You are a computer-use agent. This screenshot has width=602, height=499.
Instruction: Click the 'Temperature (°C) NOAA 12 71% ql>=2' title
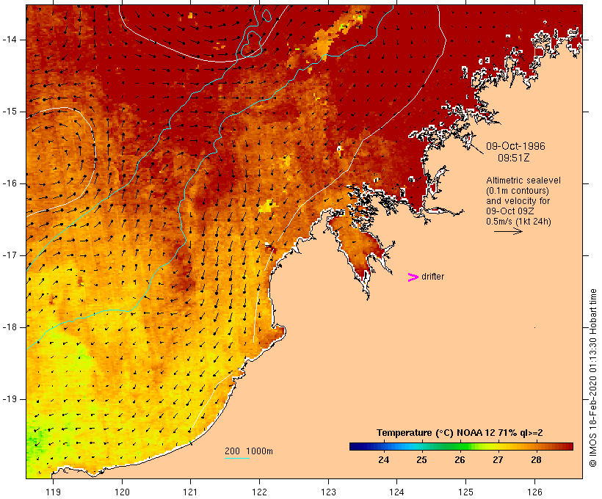coord(460,433)
